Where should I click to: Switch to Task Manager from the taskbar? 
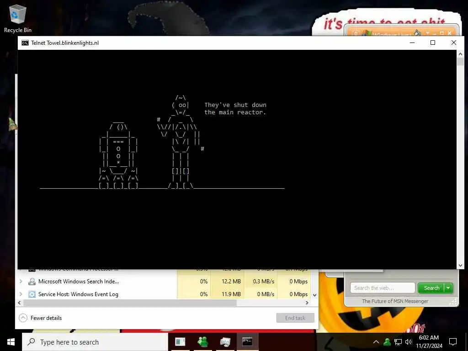(225, 342)
